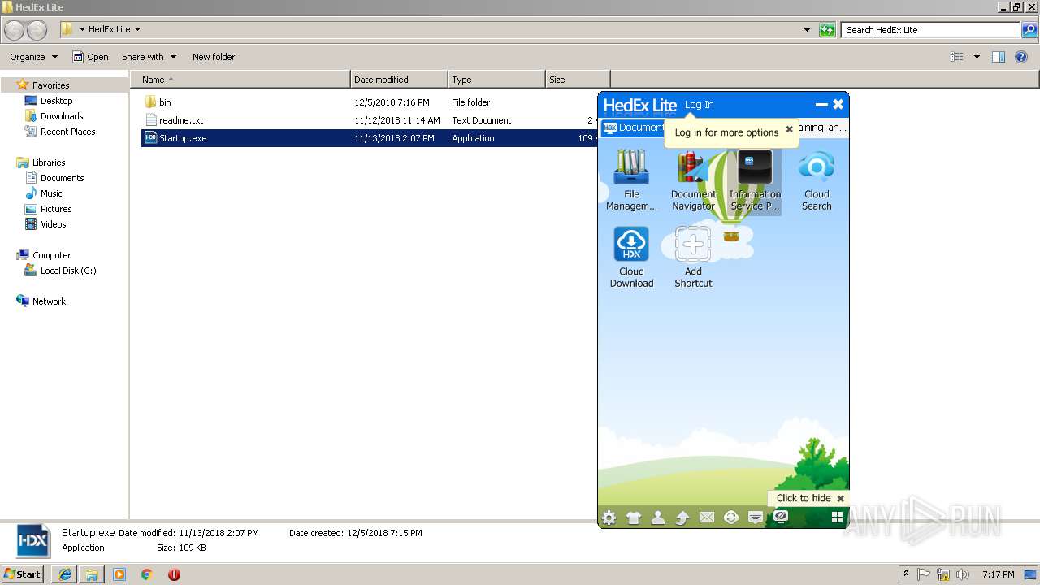Viewport: 1040px width, 585px height.
Task: Open File Management shortcut in HedEx Lite
Action: click(631, 180)
